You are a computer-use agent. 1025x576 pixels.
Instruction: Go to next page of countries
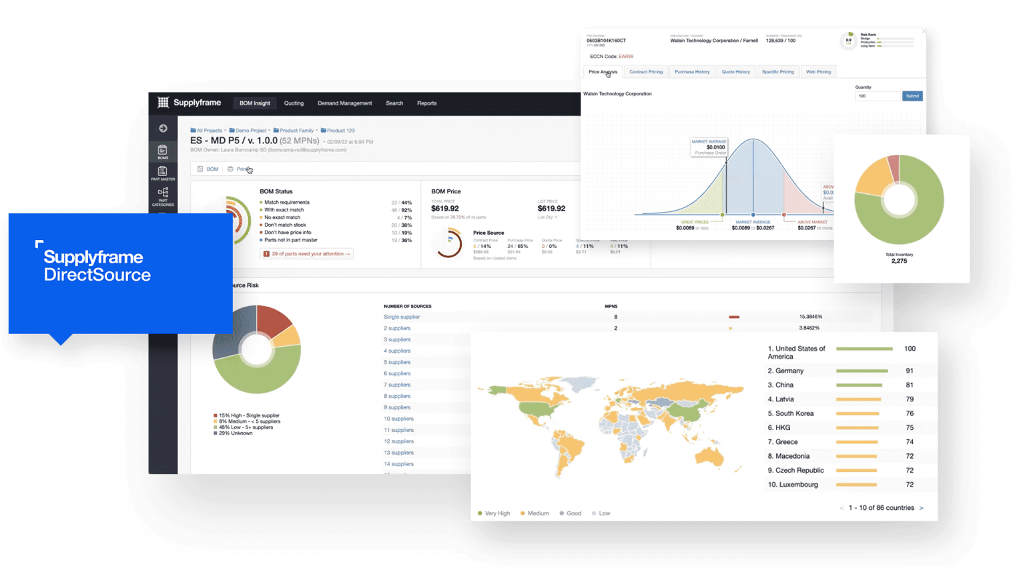pyautogui.click(x=922, y=508)
